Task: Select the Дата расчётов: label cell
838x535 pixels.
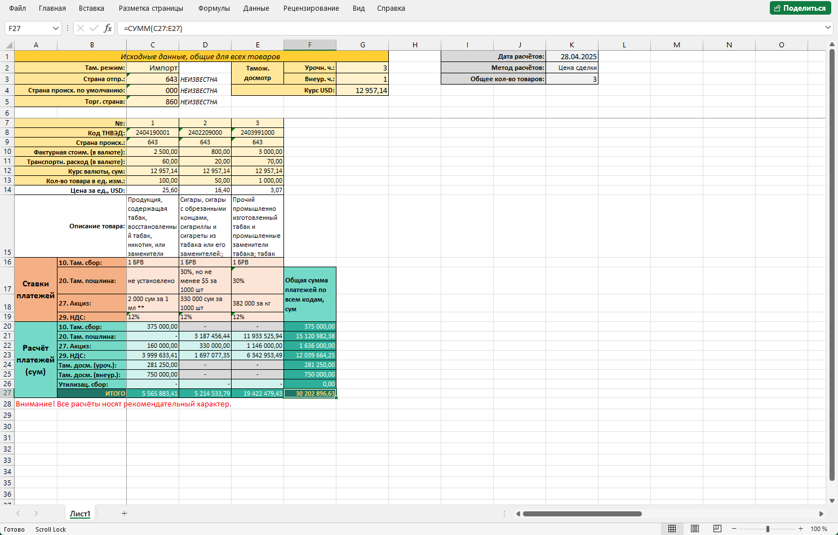Action: click(x=494, y=56)
